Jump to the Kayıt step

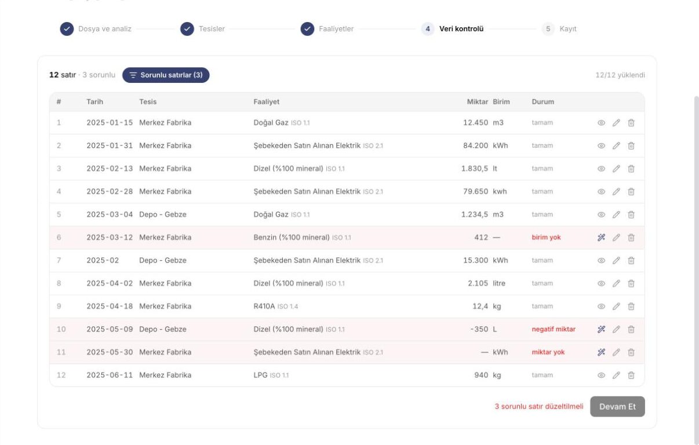pyautogui.click(x=559, y=29)
